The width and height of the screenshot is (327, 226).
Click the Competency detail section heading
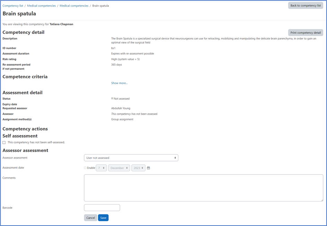coord(23,32)
